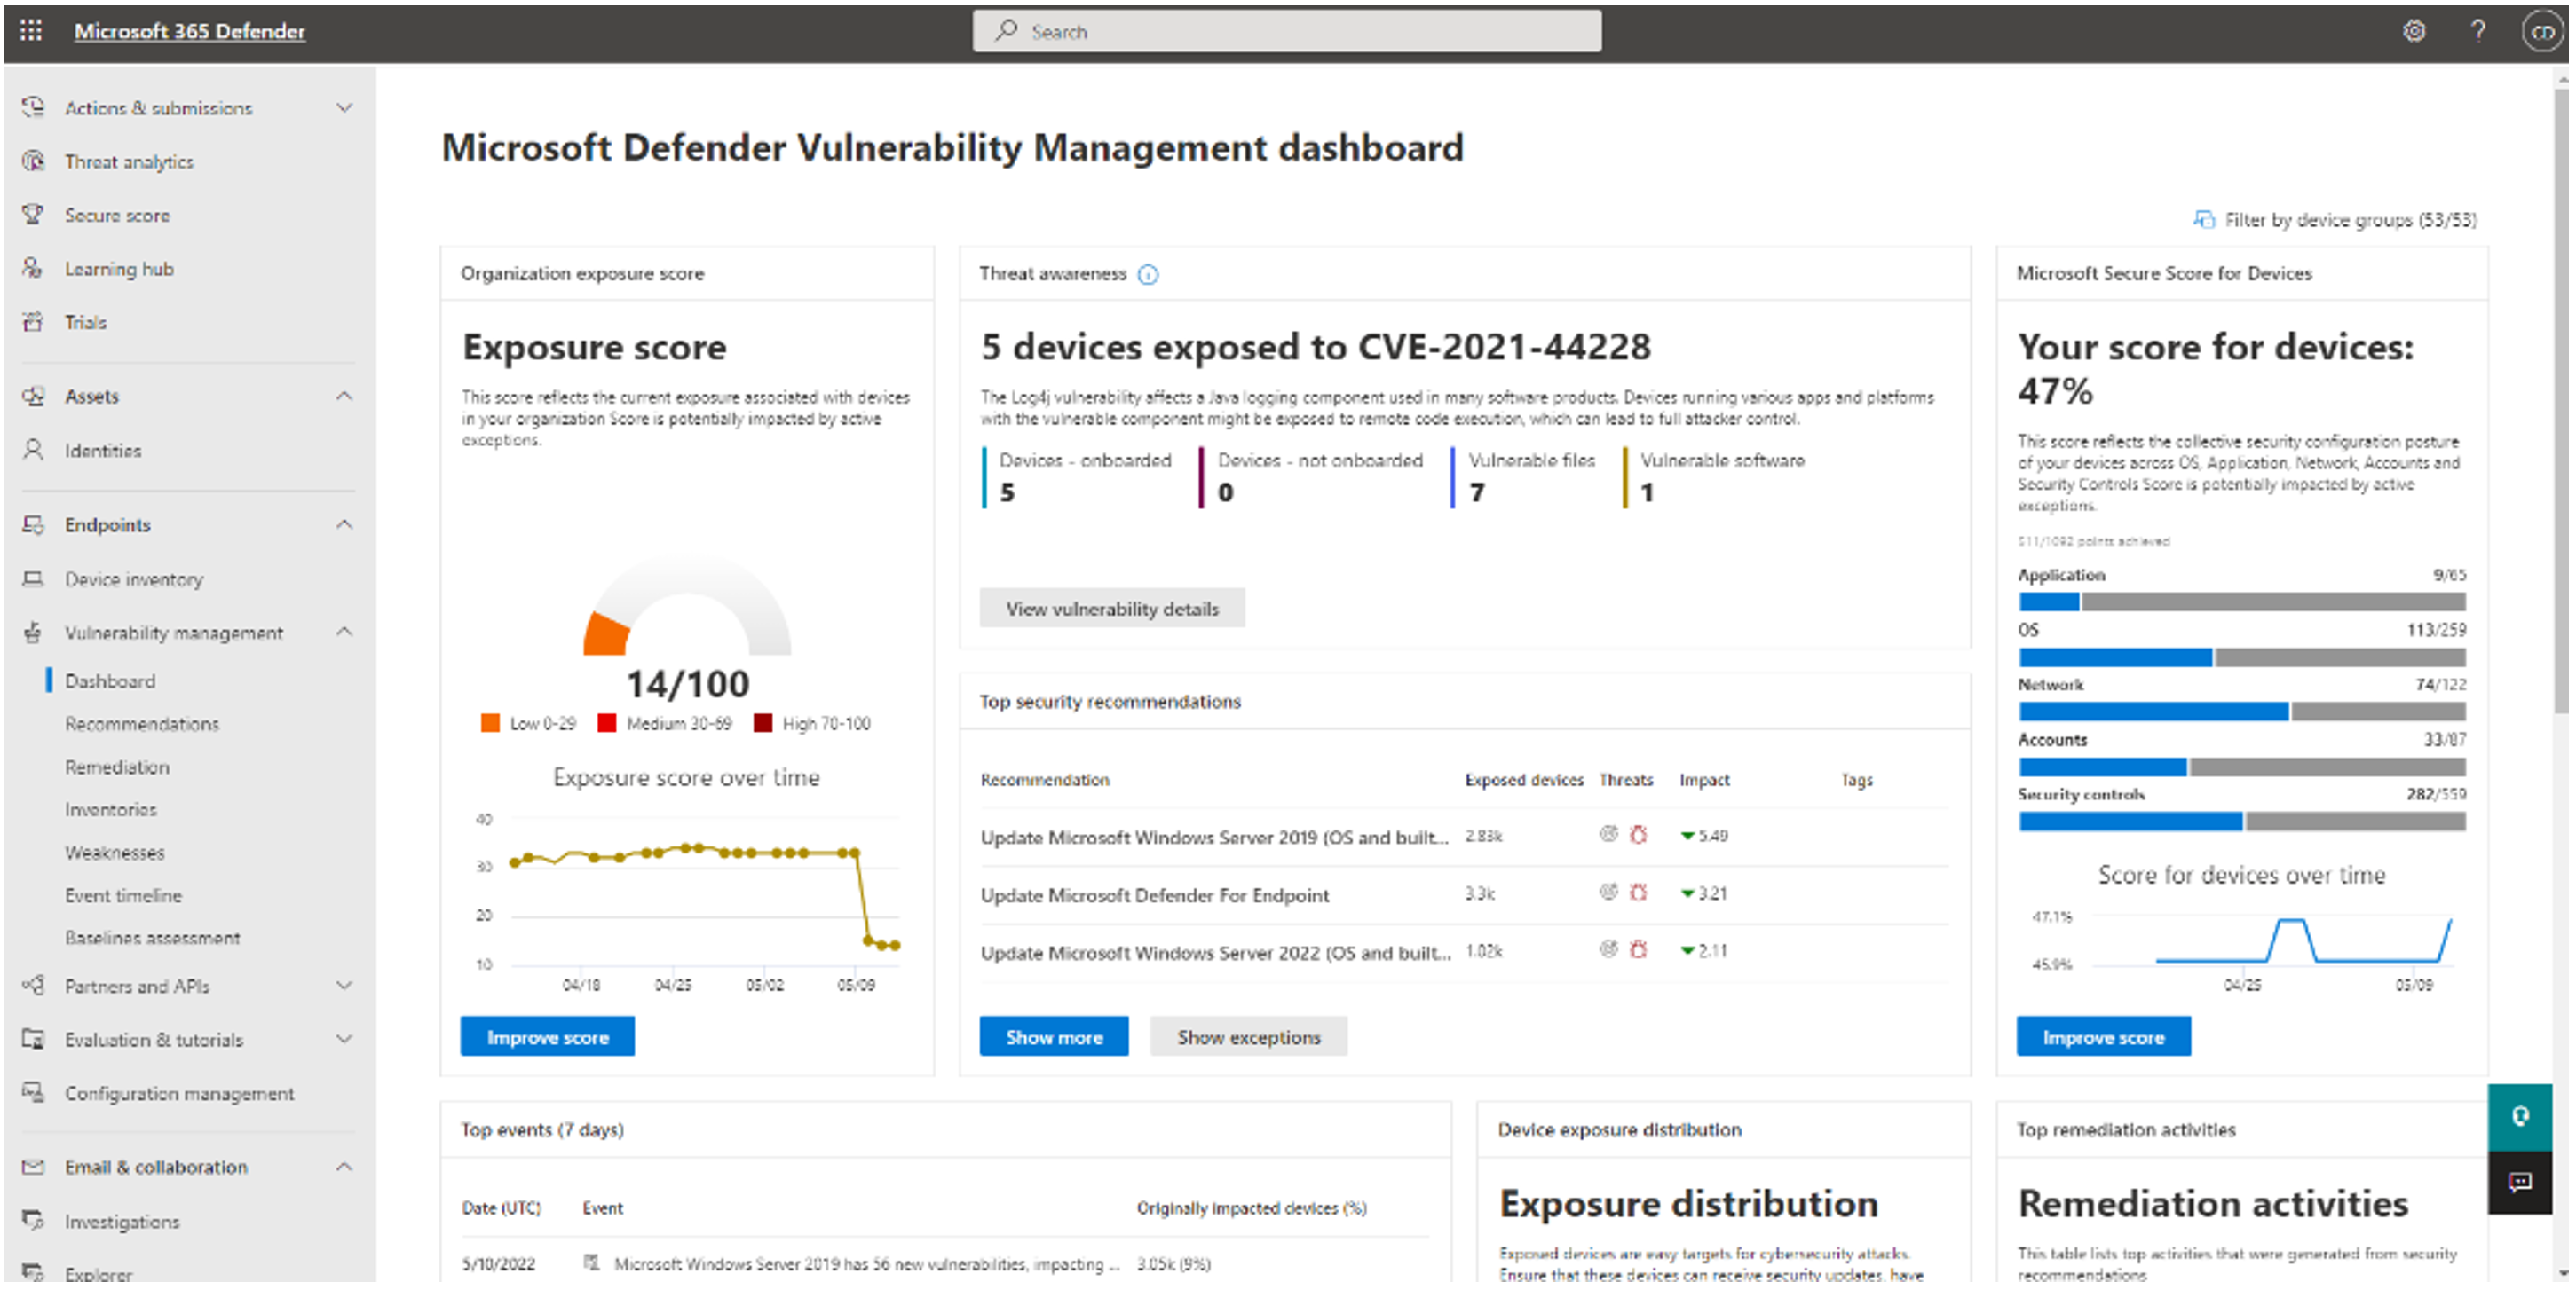
Task: Click the Identities person icon
Action: pos(33,450)
